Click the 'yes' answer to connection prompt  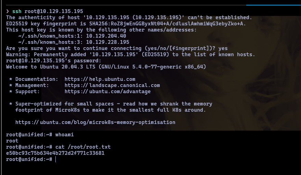click(x=223, y=48)
